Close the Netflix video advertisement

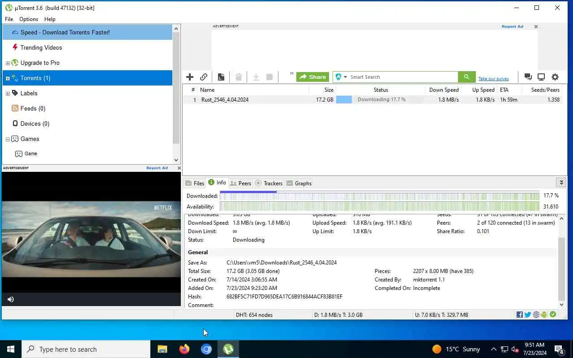[x=179, y=168]
